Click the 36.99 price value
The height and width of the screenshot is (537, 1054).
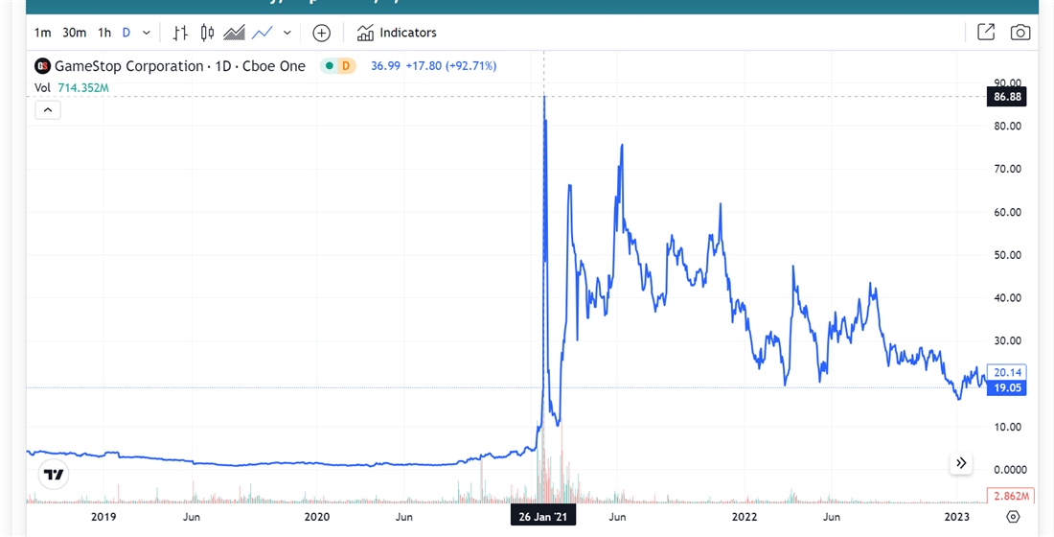point(386,66)
